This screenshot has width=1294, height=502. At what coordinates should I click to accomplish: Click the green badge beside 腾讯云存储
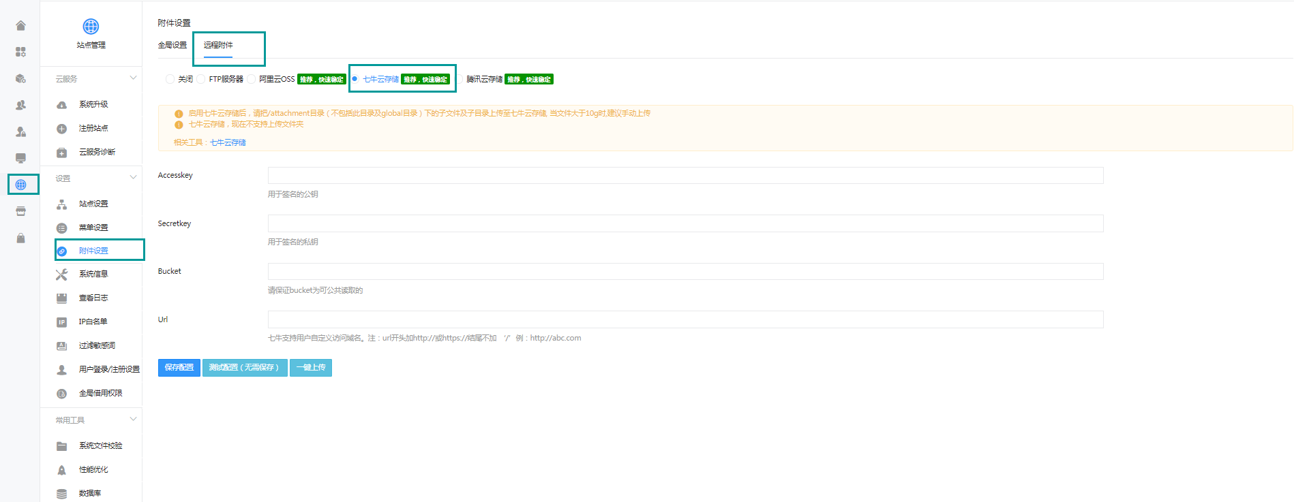pos(529,80)
